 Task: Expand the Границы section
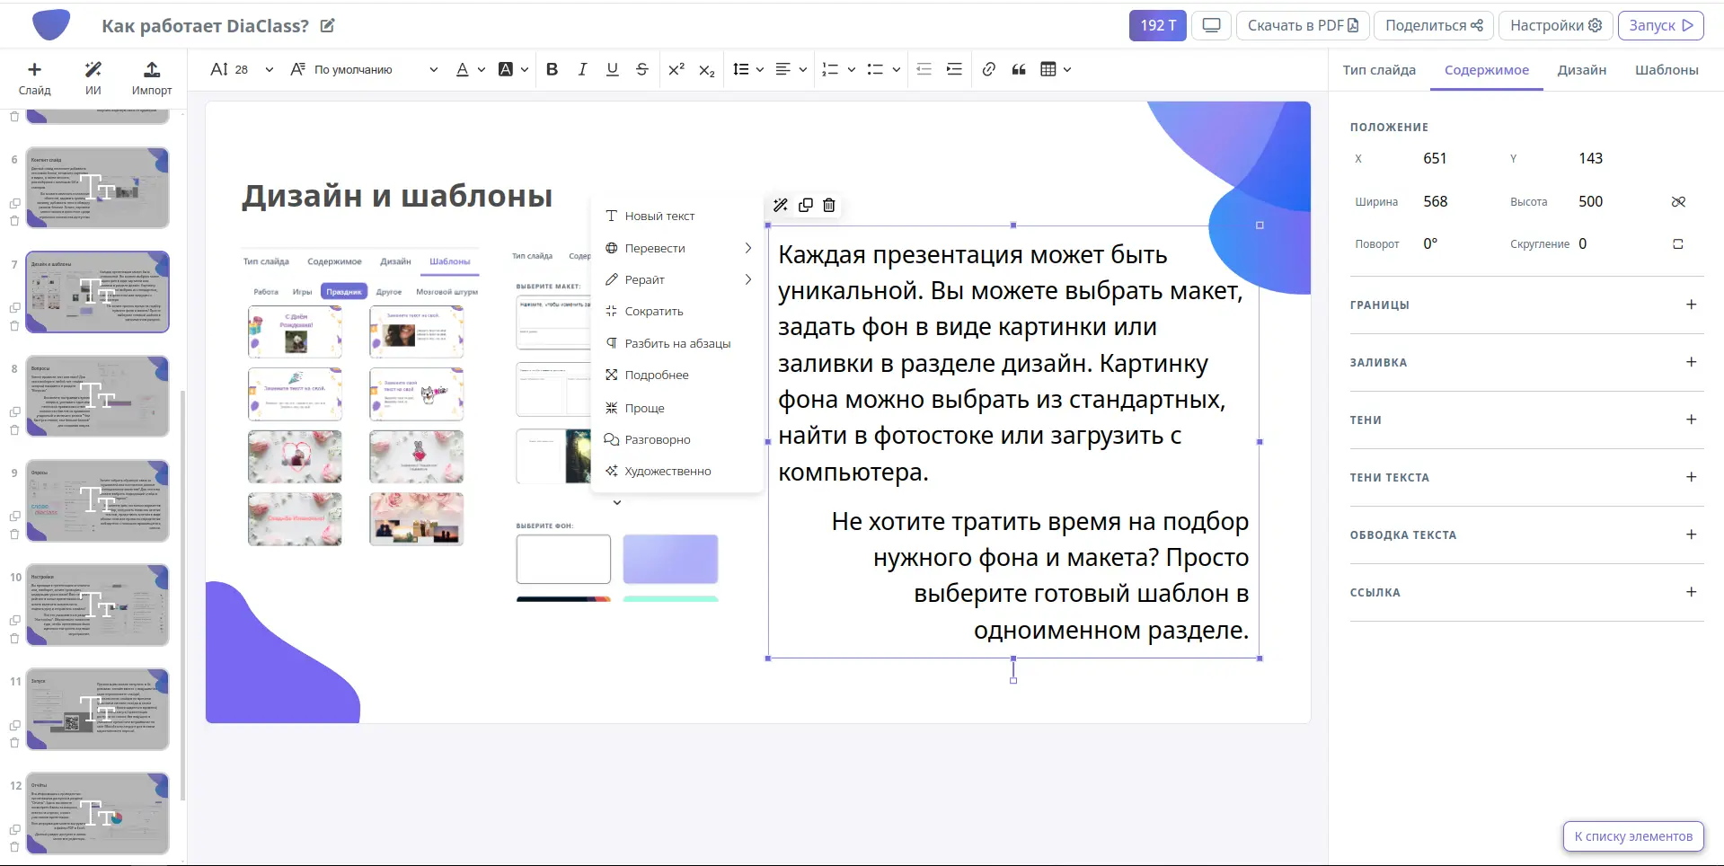(x=1691, y=305)
